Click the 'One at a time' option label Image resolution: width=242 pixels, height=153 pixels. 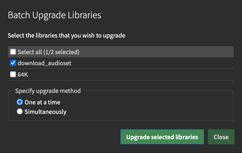coord(42,102)
